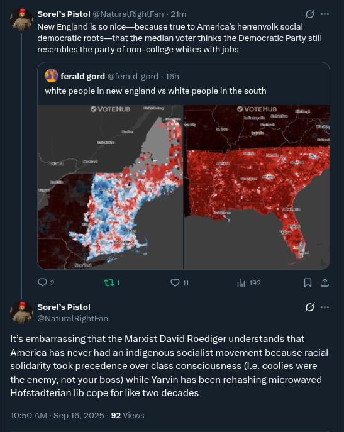The image size is (344, 432).
Task: Open view analytics bar chart icon
Action: click(x=241, y=283)
